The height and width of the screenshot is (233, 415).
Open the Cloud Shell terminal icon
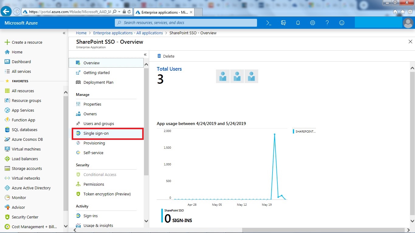click(269, 22)
